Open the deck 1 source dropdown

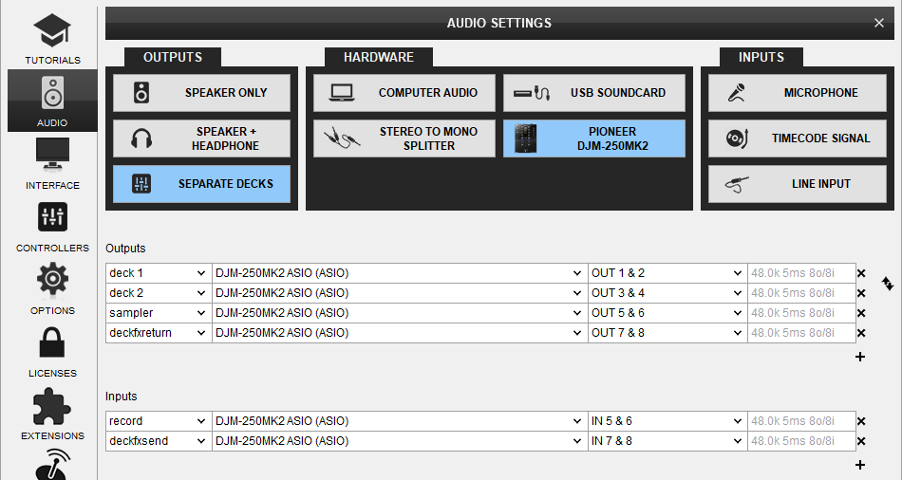159,273
